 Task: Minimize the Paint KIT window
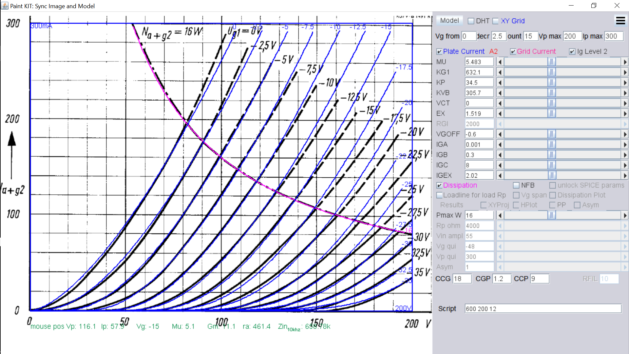[571, 6]
